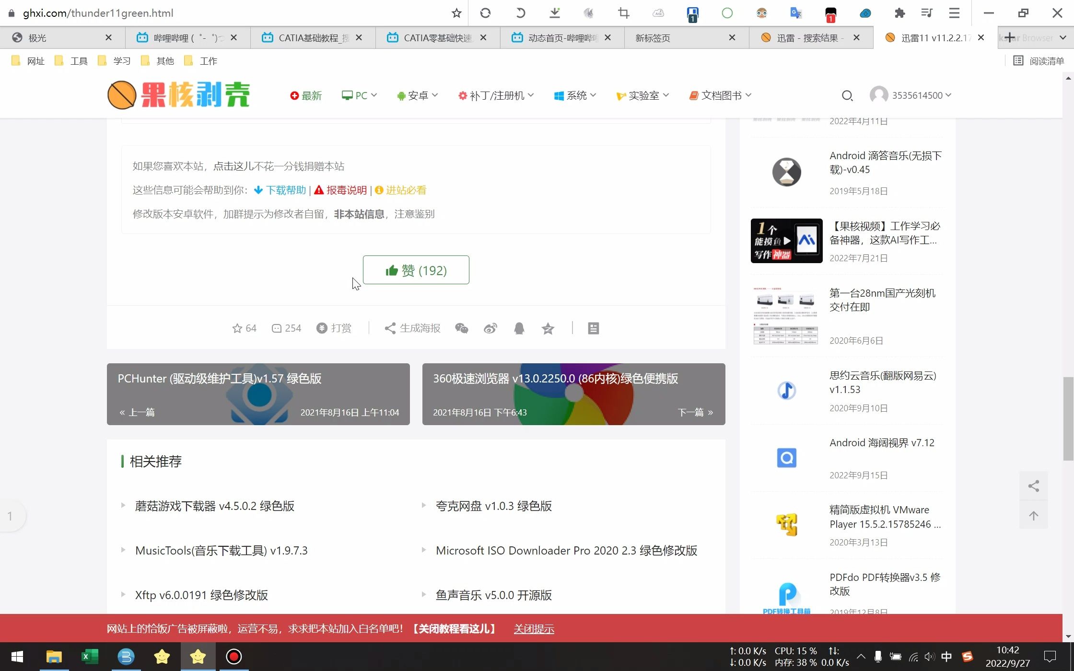Switch to the 新标签页 tab
The height and width of the screenshot is (671, 1074).
pyautogui.click(x=686, y=37)
